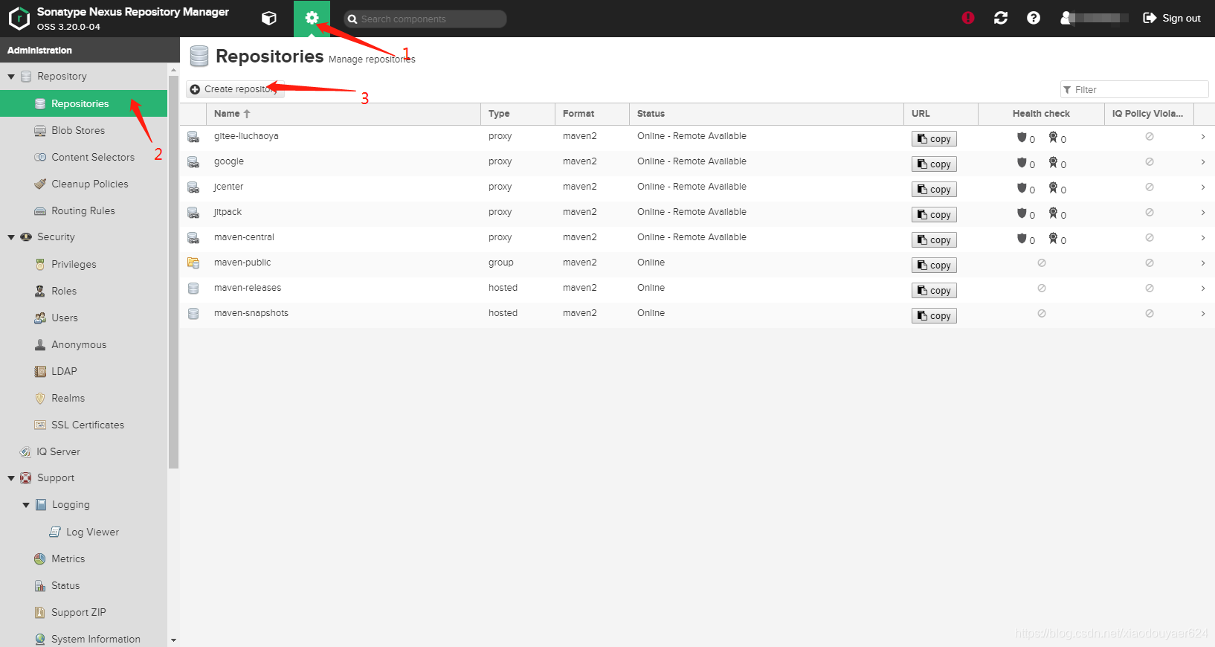Click the maven-snapshots repository icon
The image size is (1215, 647).
tap(193, 313)
